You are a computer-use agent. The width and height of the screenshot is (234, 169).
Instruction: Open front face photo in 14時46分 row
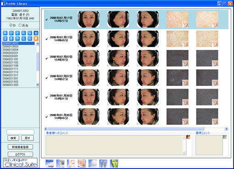[x=89, y=116]
